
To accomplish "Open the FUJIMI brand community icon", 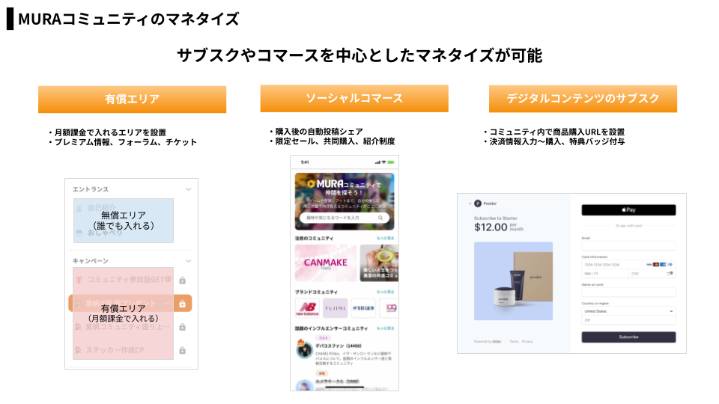I will pyautogui.click(x=336, y=308).
